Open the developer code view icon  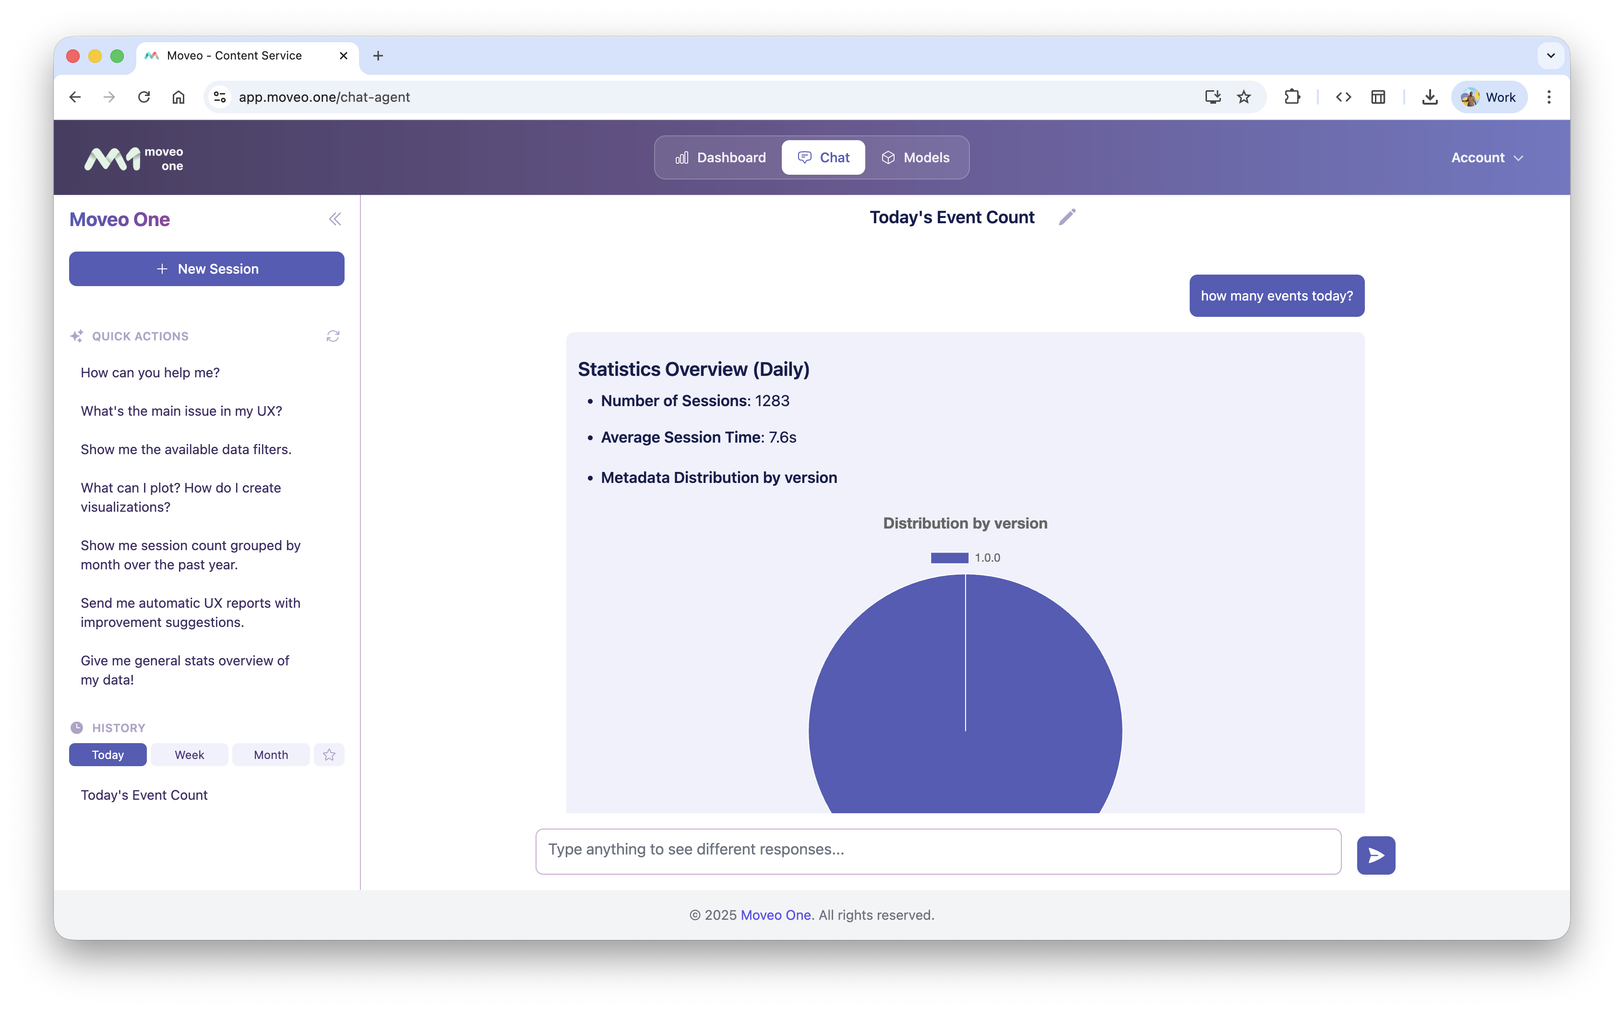(x=1343, y=97)
